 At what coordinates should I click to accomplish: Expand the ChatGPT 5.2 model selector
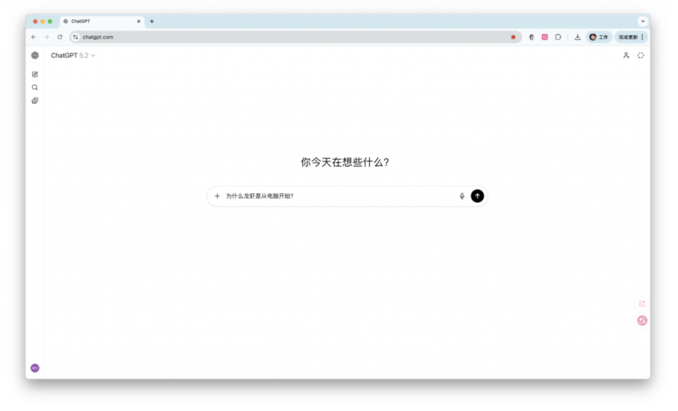(x=73, y=55)
